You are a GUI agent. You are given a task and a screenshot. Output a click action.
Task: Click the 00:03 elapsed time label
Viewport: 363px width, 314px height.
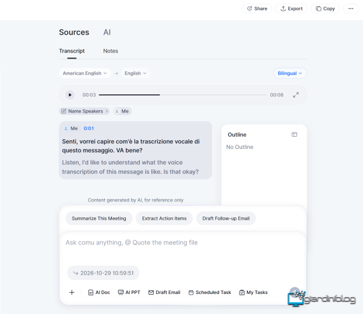pos(89,95)
